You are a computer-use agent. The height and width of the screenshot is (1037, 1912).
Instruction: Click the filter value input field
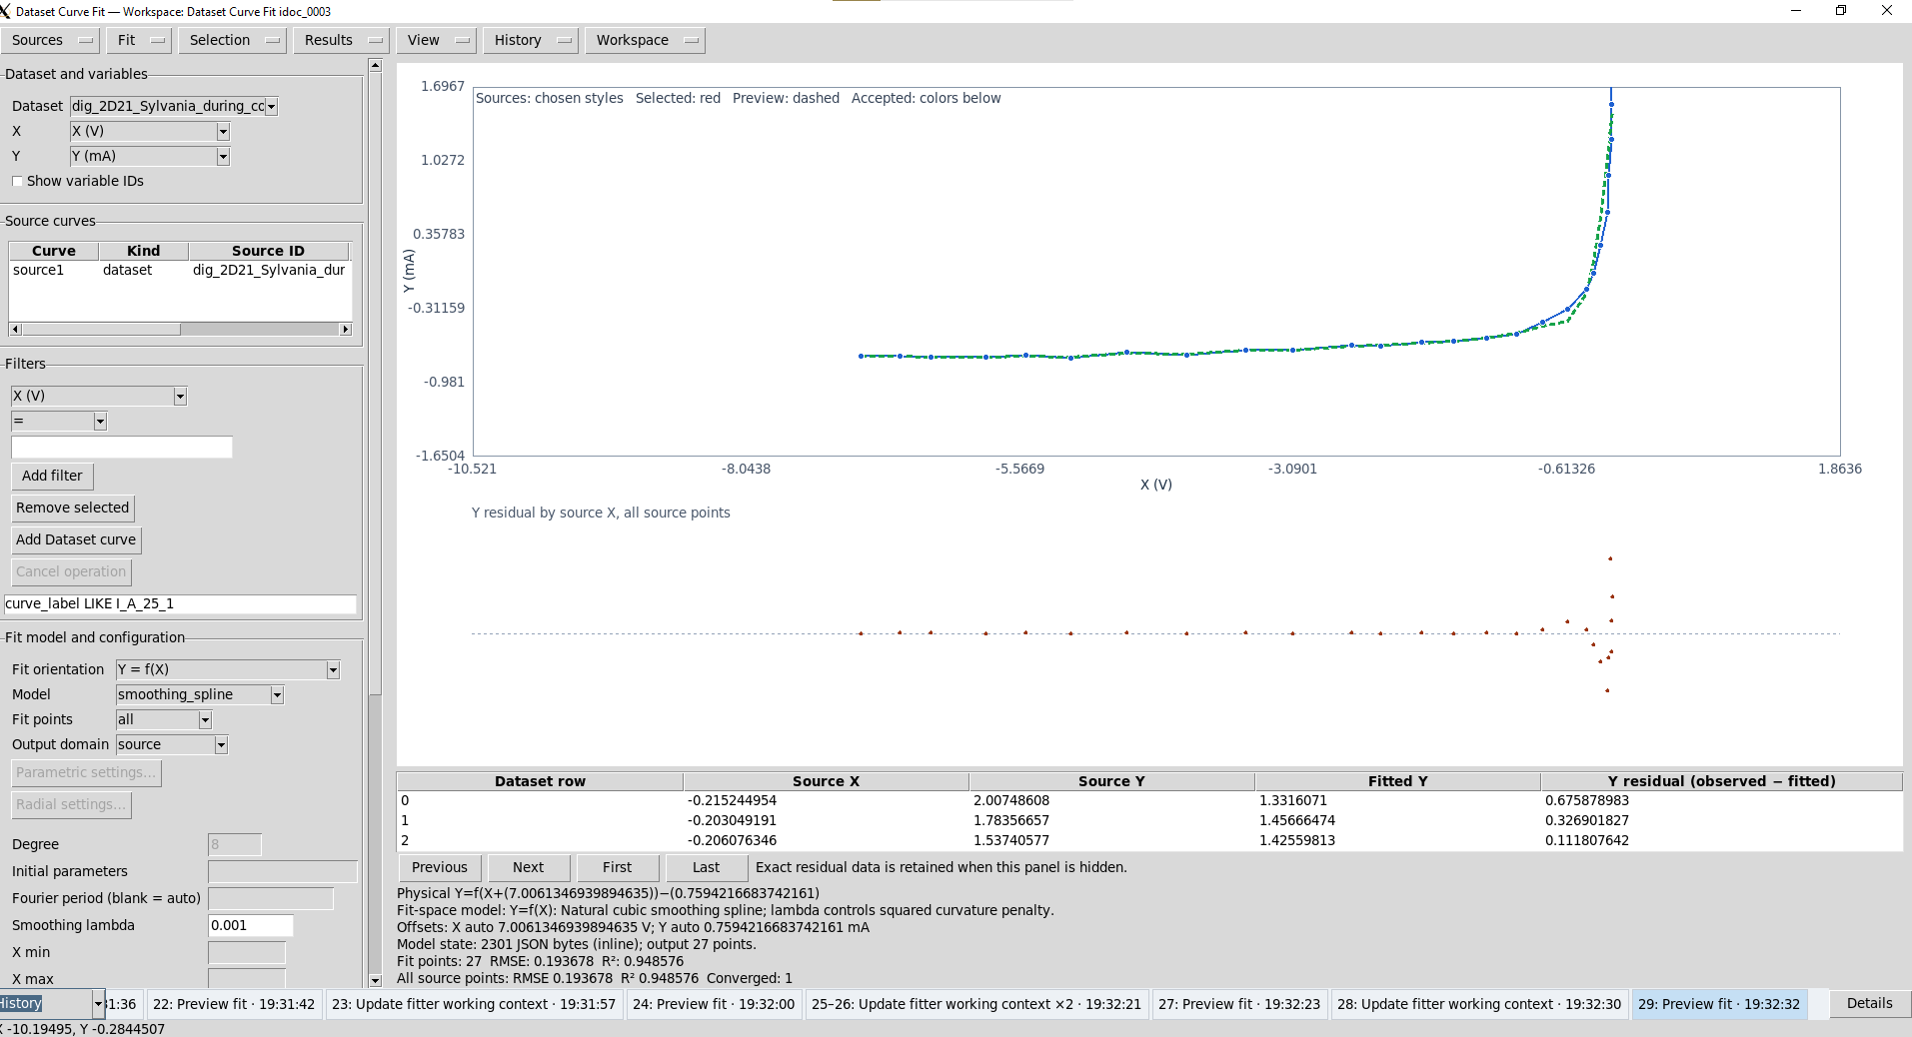[x=122, y=448]
